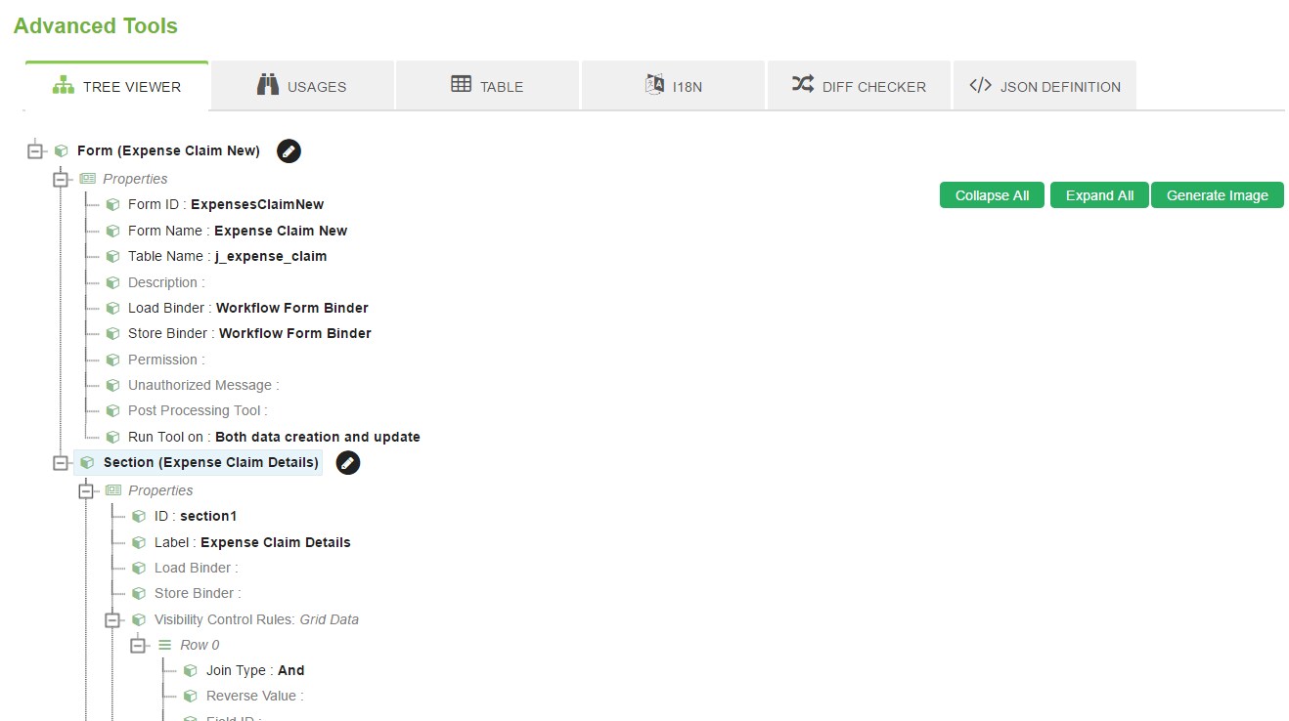Select the Load Binder : Workflow Form Binder row
The width and height of the screenshot is (1289, 721).
248,308
